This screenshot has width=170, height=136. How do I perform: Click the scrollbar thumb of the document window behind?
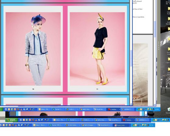[x=155, y=29]
